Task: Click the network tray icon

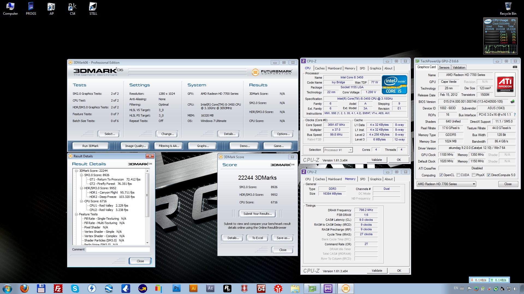Action: pyautogui.click(x=509, y=289)
